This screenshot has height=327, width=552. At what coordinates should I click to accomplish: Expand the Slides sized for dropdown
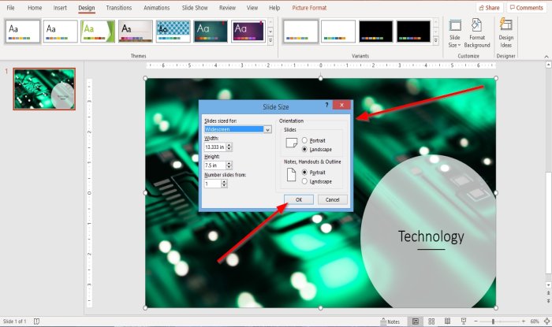(x=267, y=129)
